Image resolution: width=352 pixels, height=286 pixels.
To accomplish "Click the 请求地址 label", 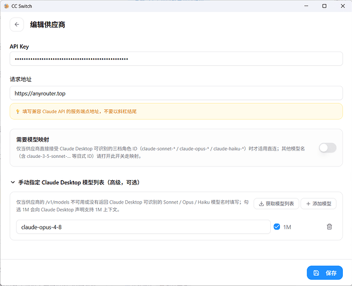I will pyautogui.click(x=21, y=79).
